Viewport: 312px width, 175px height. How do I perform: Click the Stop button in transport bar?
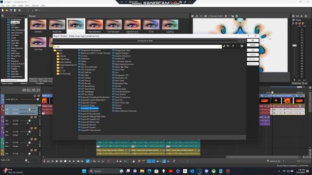[65, 161]
